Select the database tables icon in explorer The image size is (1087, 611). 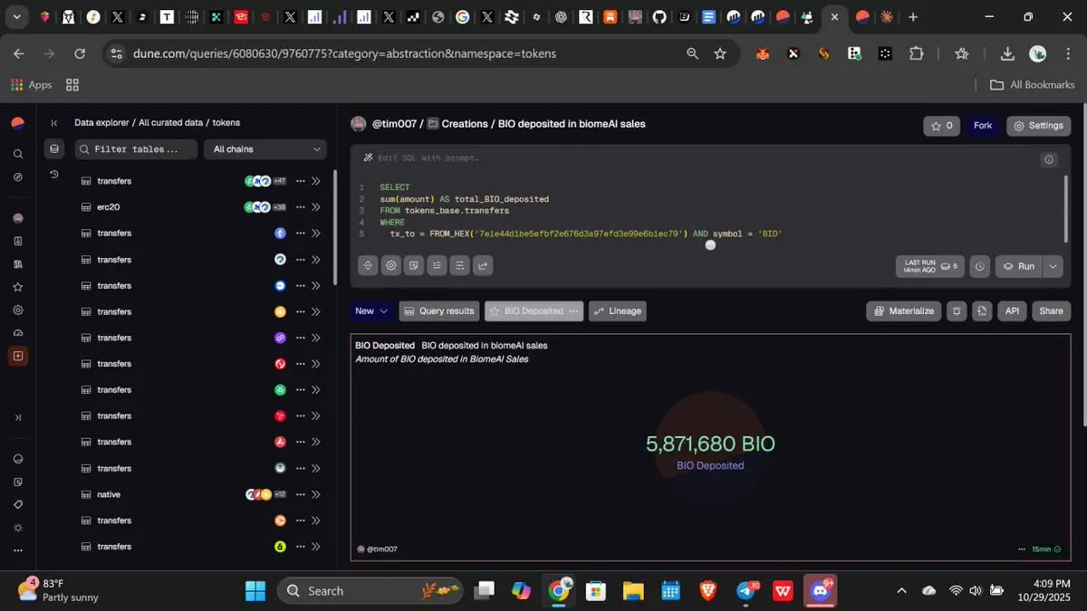point(54,149)
